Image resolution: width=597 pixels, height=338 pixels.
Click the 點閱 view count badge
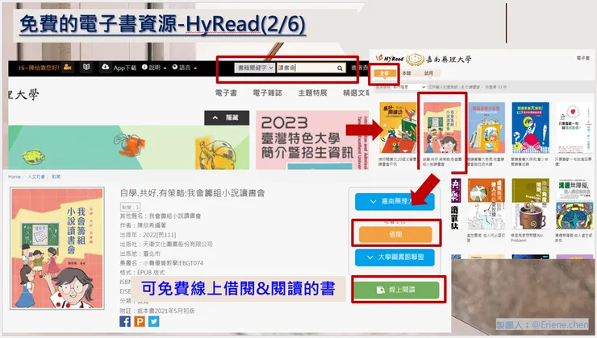[x=130, y=207]
